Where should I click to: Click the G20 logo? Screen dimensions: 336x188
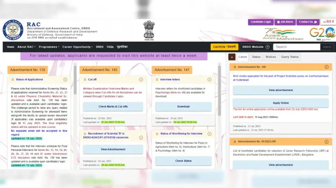click(322, 33)
